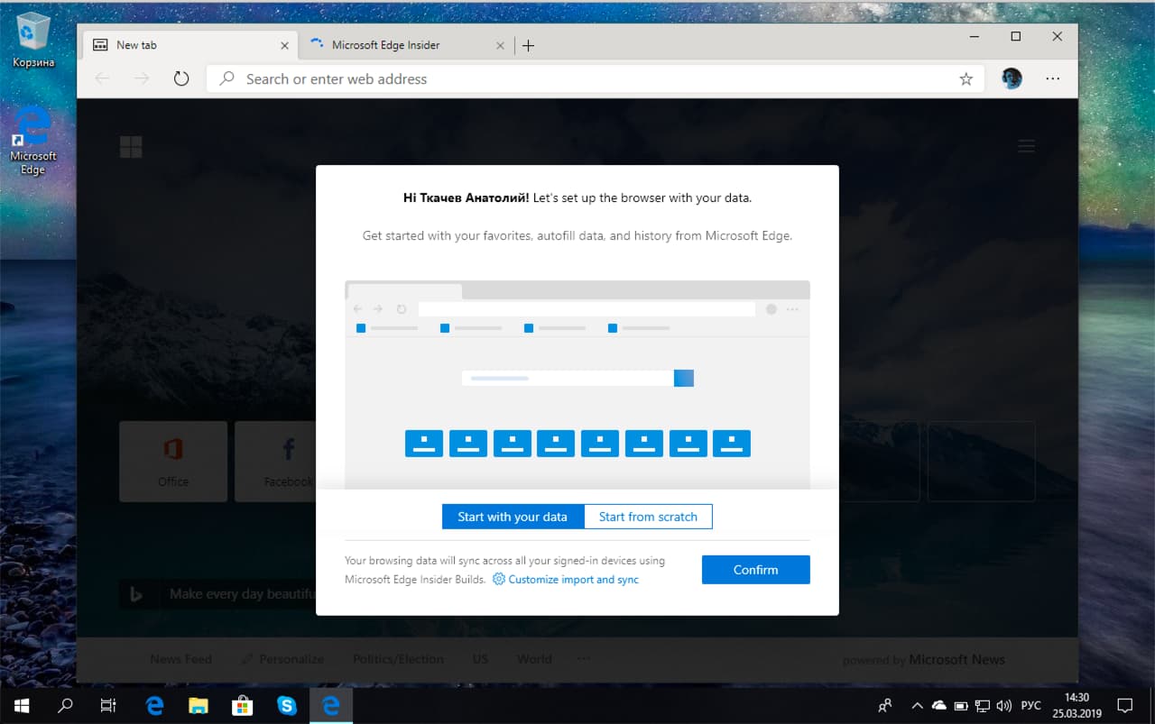Screen dimensions: 1155x724
Task: Open the Action Center notifications icon
Action: 1124,706
